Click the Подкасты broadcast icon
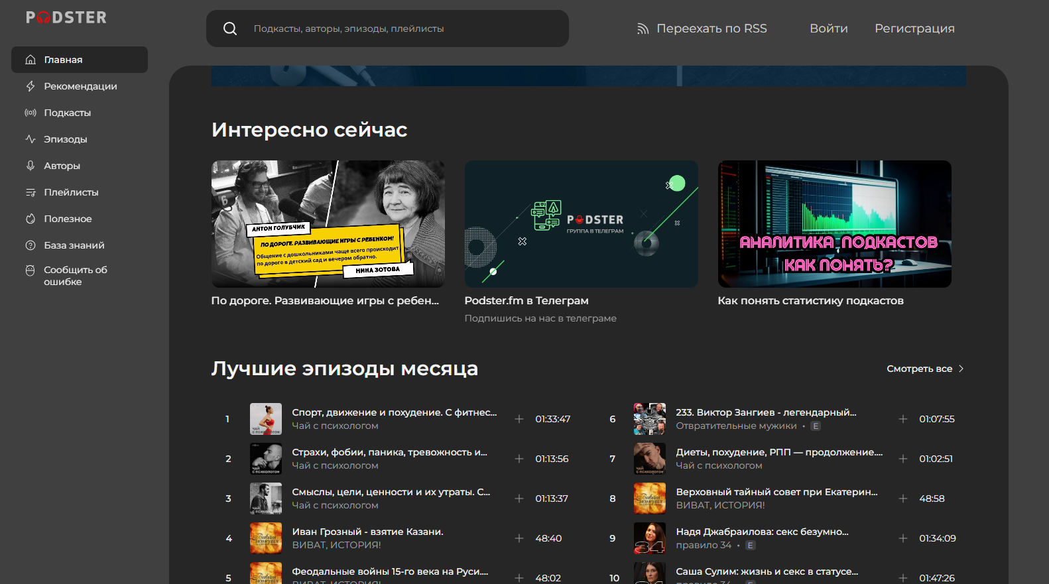1049x584 pixels. click(31, 113)
